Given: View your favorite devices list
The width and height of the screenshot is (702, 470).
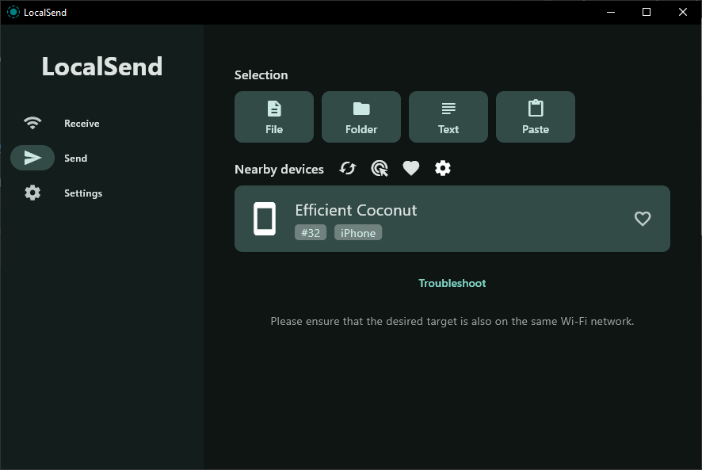Looking at the screenshot, I should (410, 168).
